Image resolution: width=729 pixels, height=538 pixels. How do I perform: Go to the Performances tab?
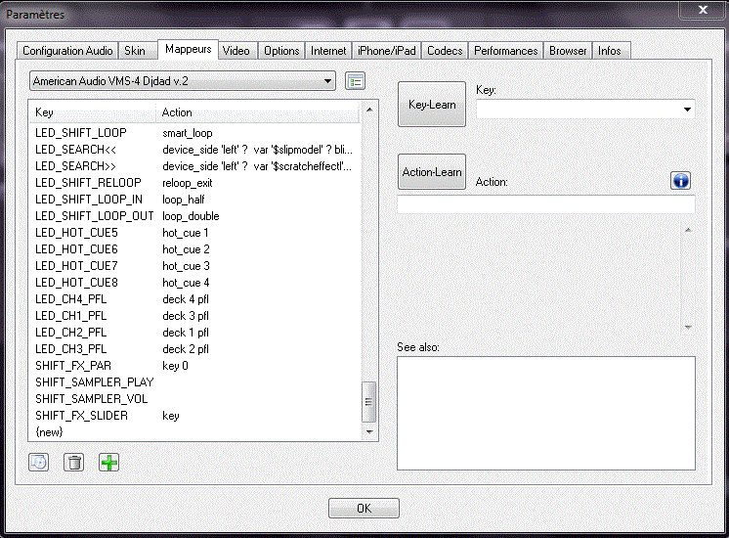505,51
